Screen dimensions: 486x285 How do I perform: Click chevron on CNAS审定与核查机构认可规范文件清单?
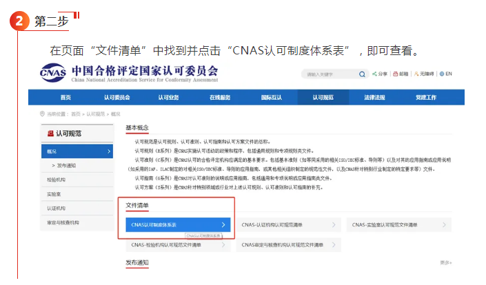tap(334, 245)
